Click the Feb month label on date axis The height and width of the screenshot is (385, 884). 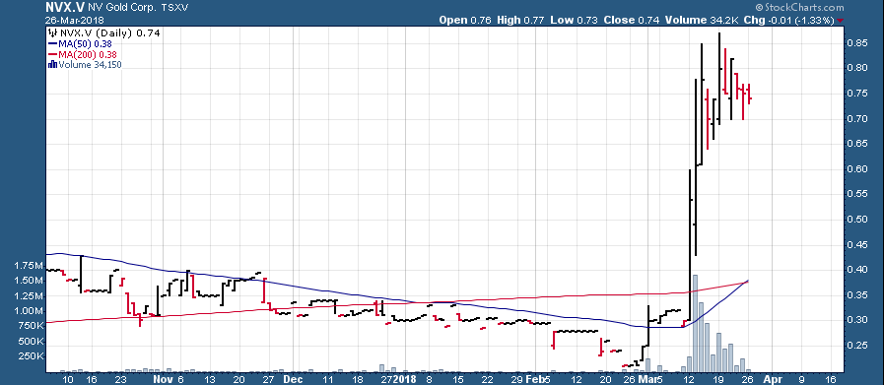[534, 379]
